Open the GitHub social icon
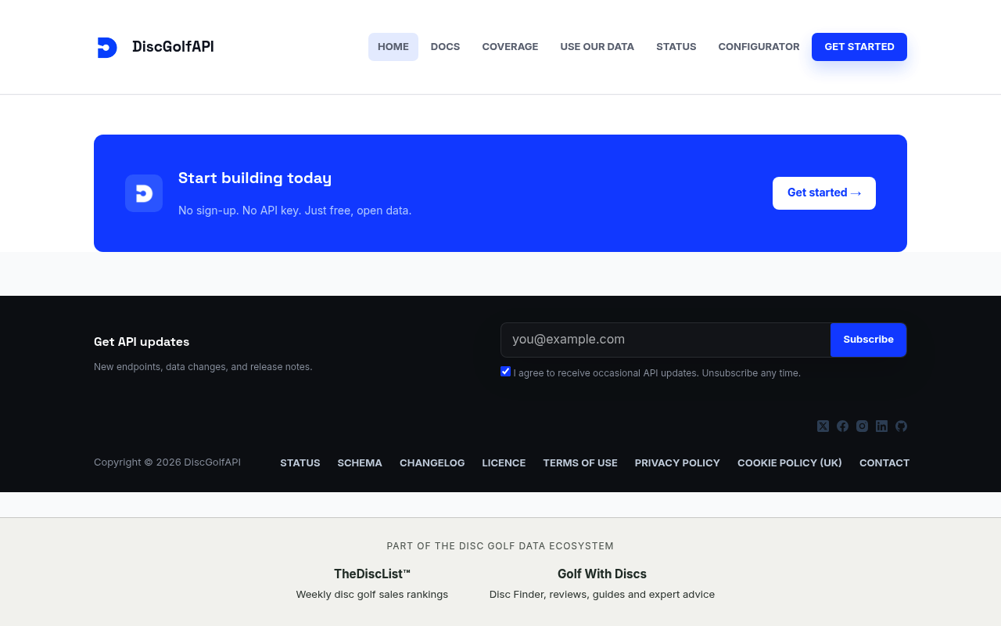 901,426
